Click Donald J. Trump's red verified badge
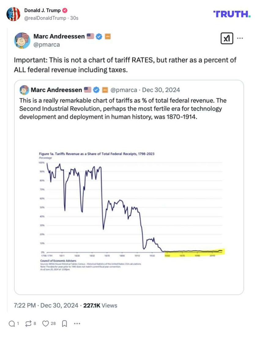This screenshot has height=337, width=257. pos(65,10)
